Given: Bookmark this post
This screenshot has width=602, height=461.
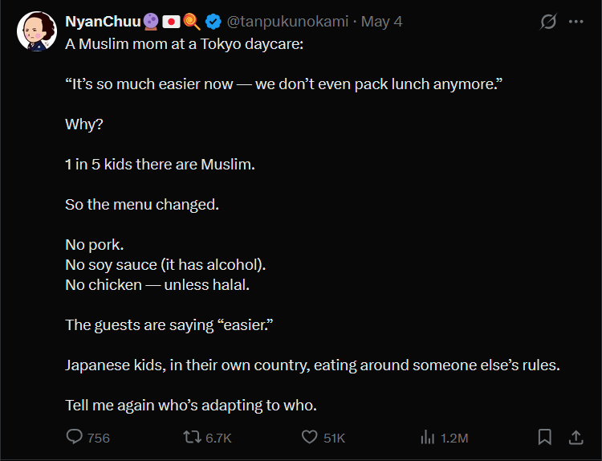Looking at the screenshot, I should [x=544, y=437].
